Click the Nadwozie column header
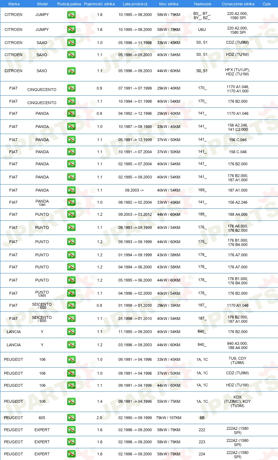278x460 pixels. (x=202, y=4)
